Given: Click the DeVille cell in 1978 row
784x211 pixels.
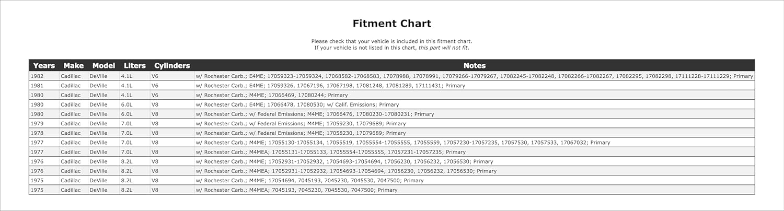Looking at the screenshot, I should [x=98, y=133].
